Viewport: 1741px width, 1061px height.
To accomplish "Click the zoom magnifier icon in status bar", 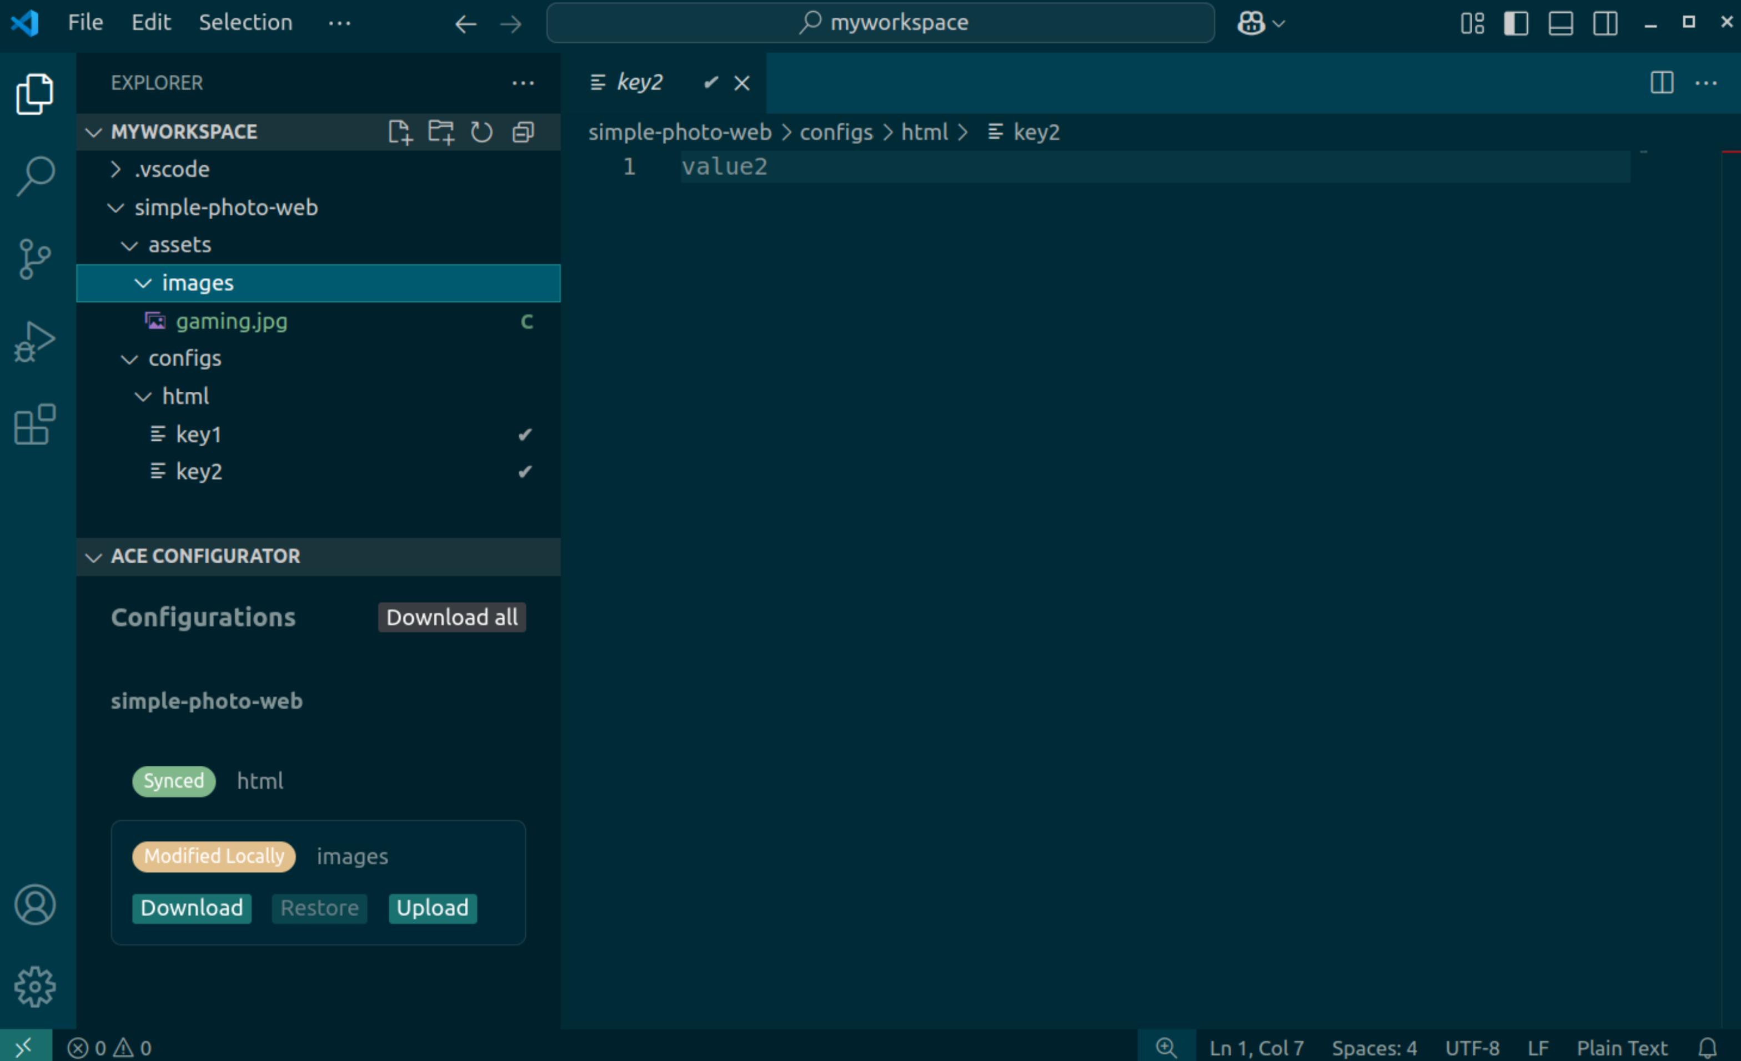I will [x=1167, y=1048].
